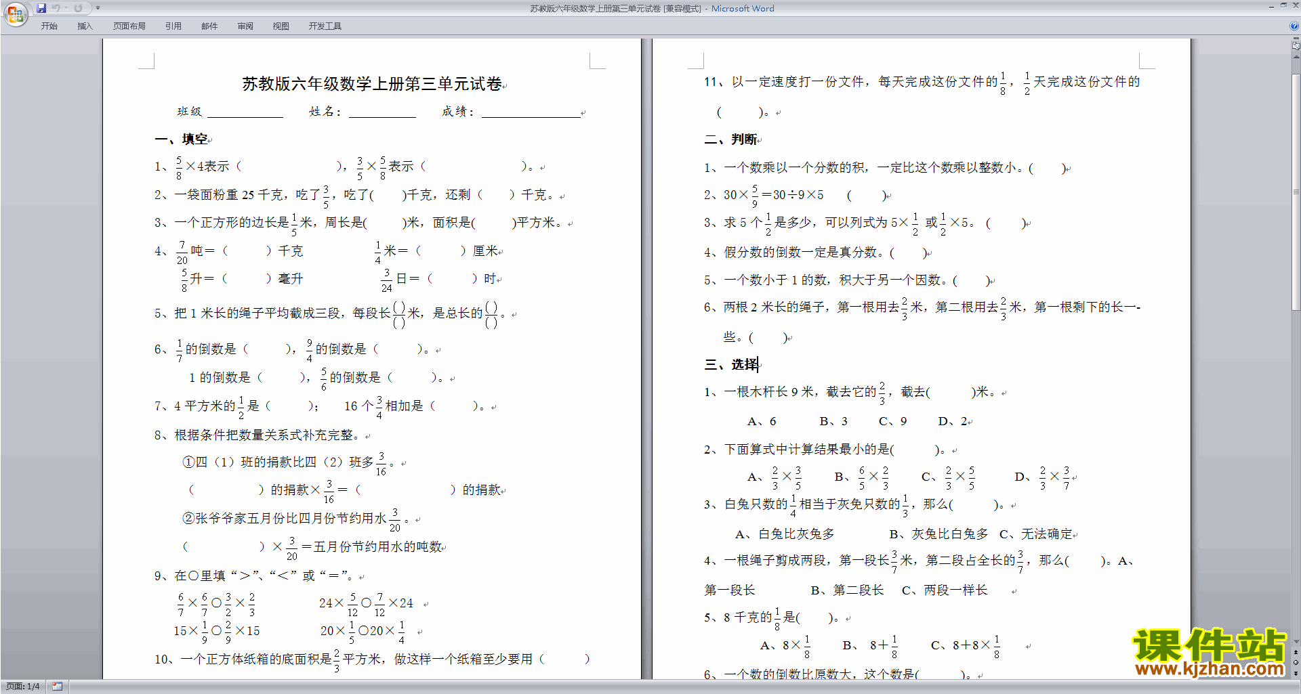Click the title 苏教版六年级数学上册第三单元试卷

click(x=372, y=84)
